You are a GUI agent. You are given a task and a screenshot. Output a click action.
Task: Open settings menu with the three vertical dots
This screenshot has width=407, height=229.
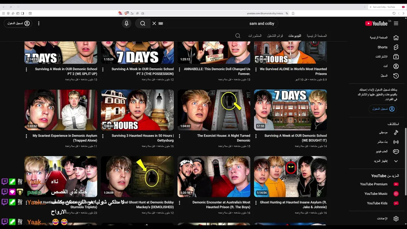(x=39, y=24)
